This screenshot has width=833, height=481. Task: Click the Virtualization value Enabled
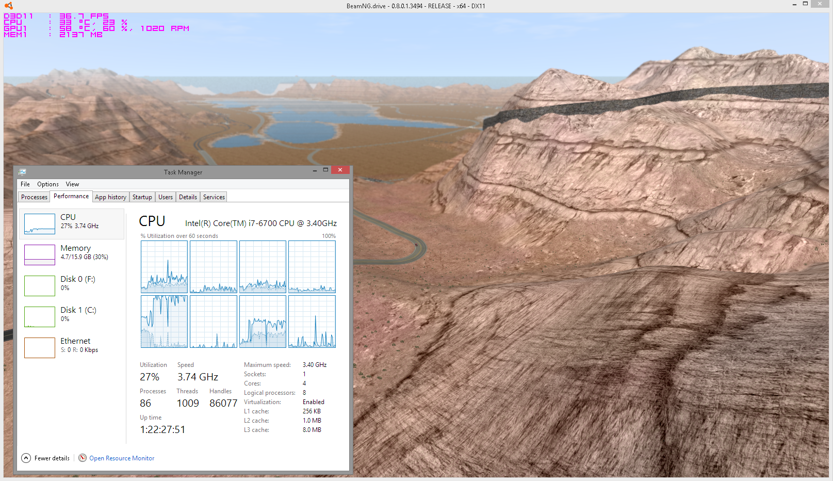pos(314,402)
